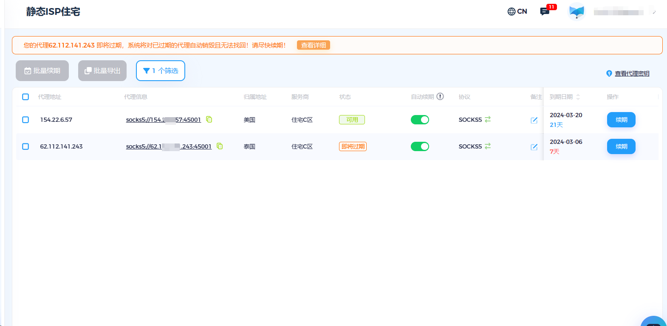Click small arrow next to username
The height and width of the screenshot is (326, 667).
coord(654,12)
